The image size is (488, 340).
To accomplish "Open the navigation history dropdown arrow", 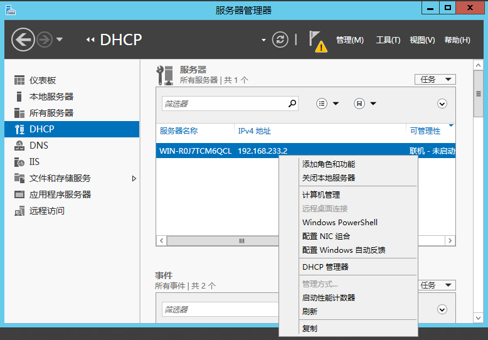I will pyautogui.click(x=60, y=40).
